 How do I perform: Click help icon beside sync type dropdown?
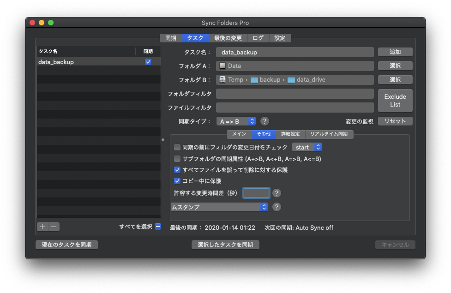[265, 121]
